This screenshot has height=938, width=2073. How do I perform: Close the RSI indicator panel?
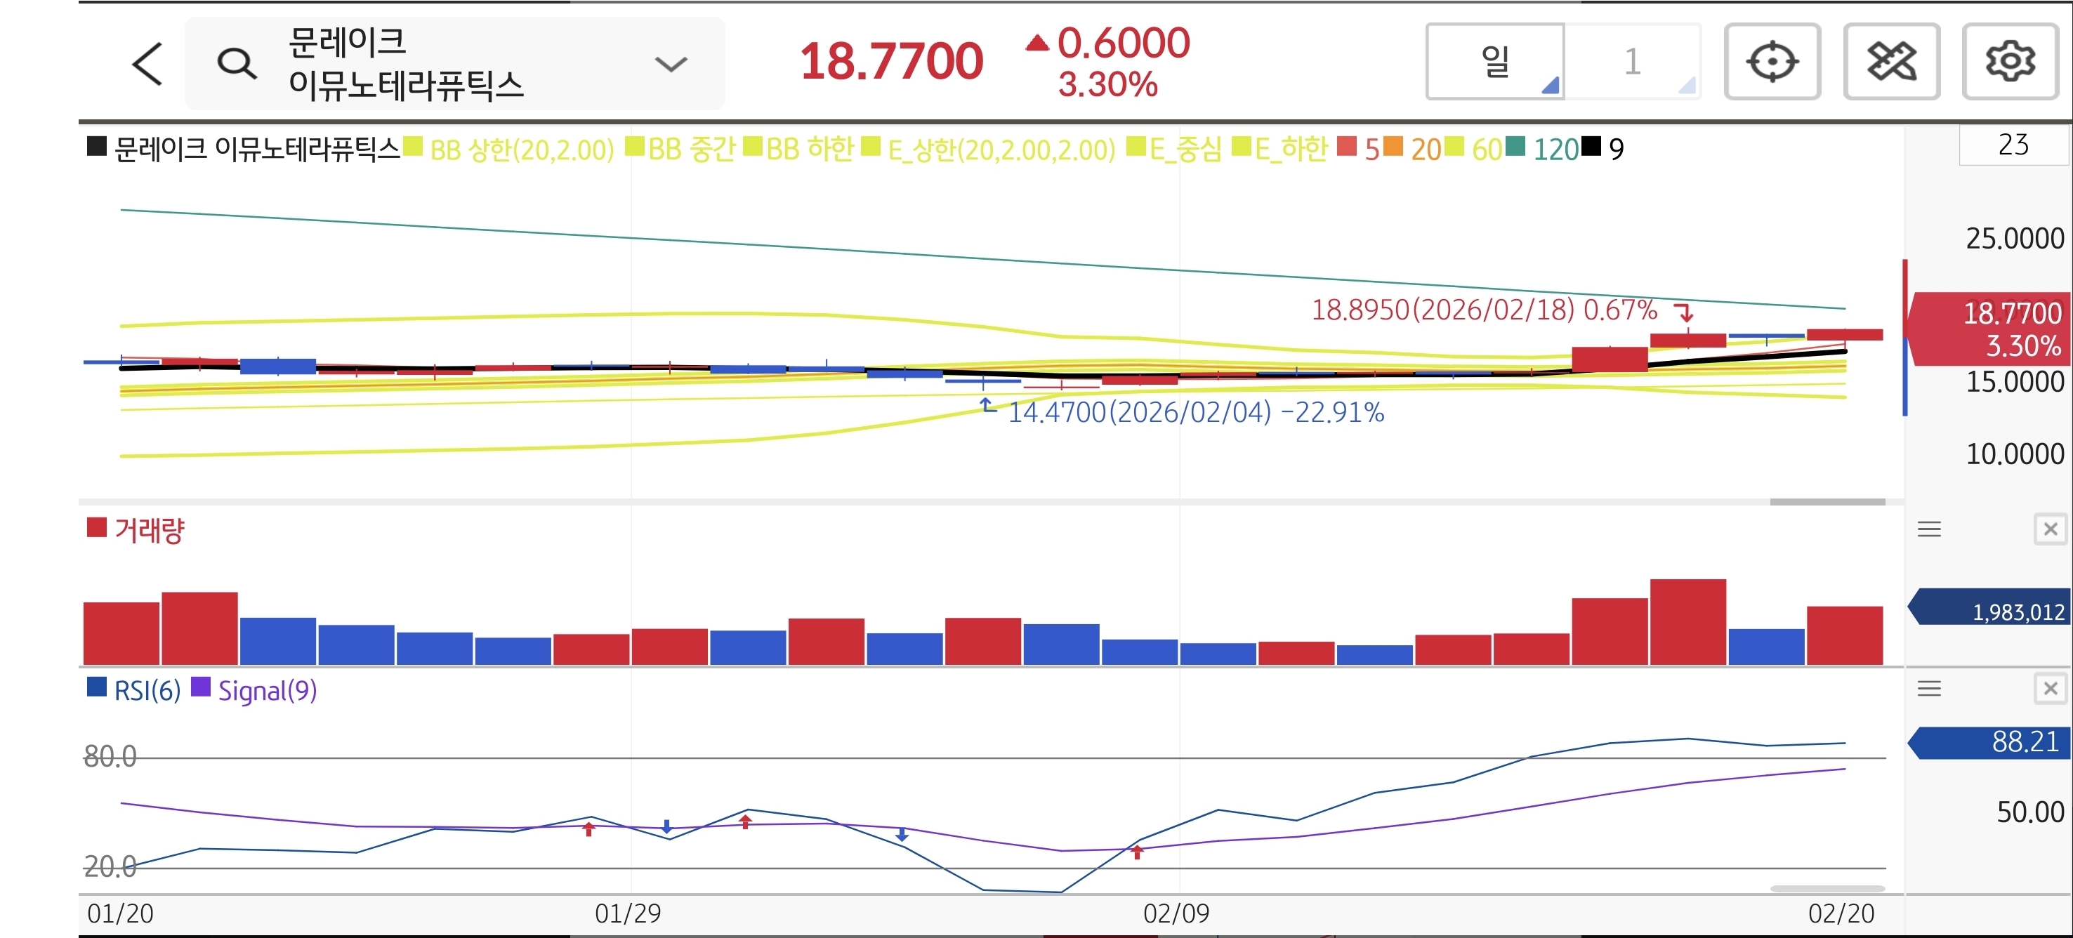(2050, 689)
